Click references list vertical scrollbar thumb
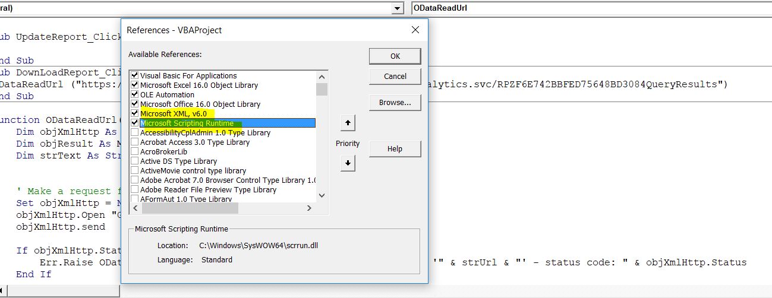This screenshot has height=298, width=772. [322, 89]
